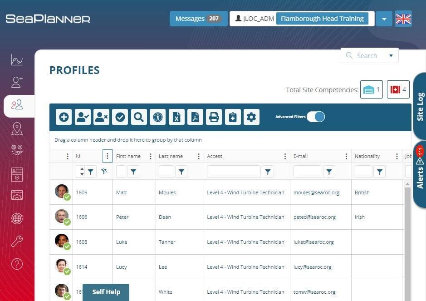Screen dimensions: 426x301
Task: Click the help question mark icon
Action: coord(16,264)
